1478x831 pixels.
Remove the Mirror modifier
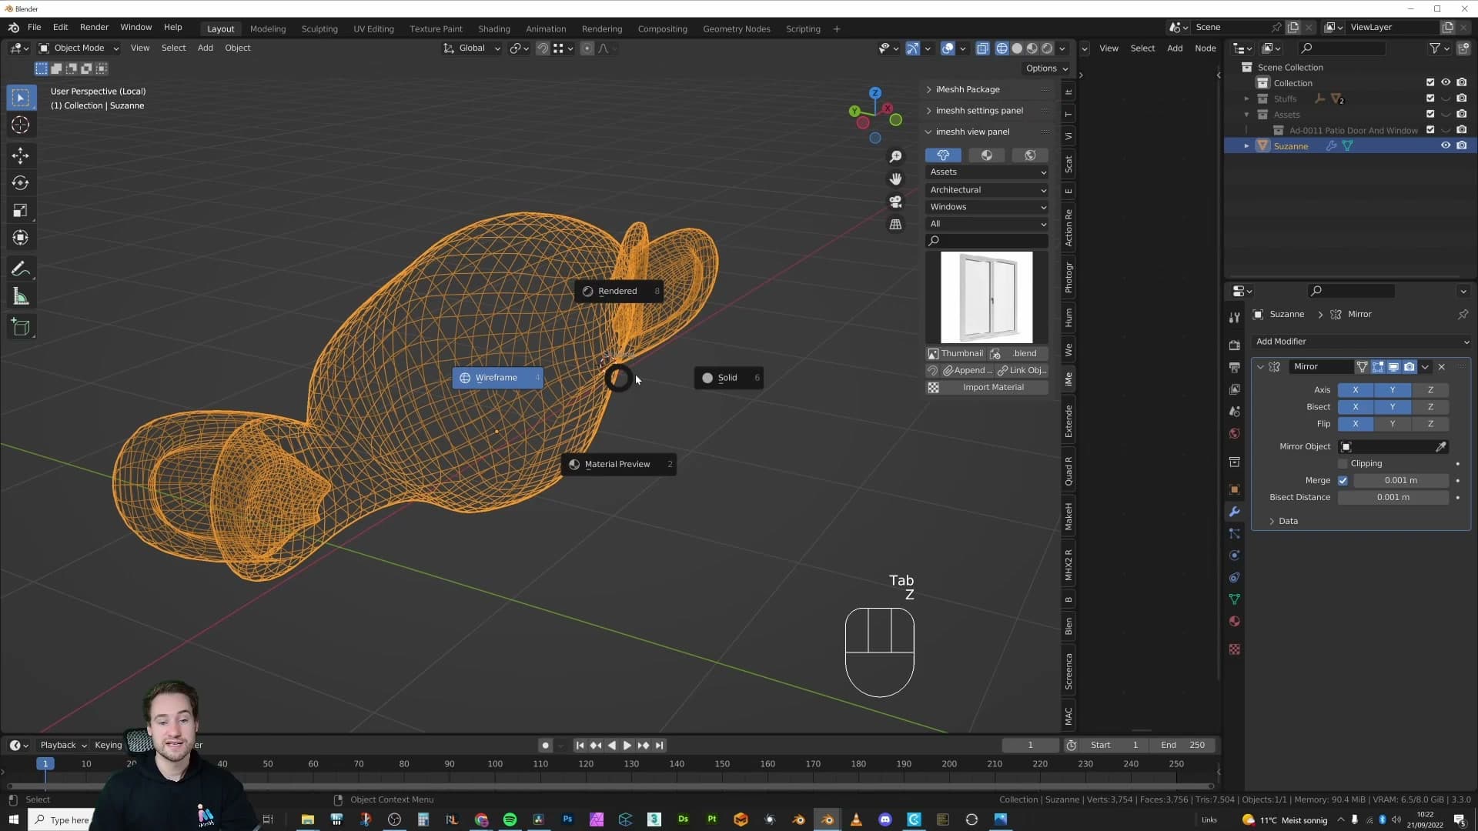click(x=1442, y=367)
